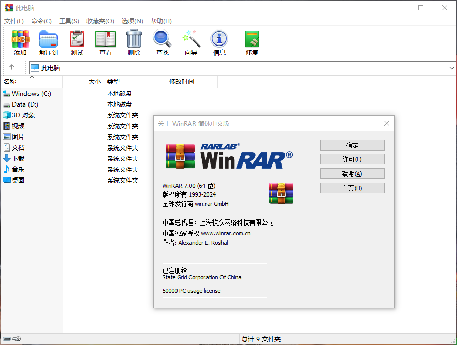Click the status bar text 总计 9 文件夹

tap(261, 339)
